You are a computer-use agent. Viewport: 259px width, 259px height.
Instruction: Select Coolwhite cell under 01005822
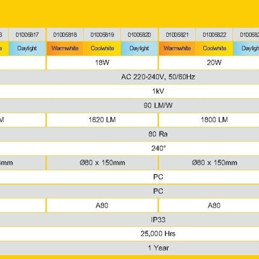tap(214, 48)
